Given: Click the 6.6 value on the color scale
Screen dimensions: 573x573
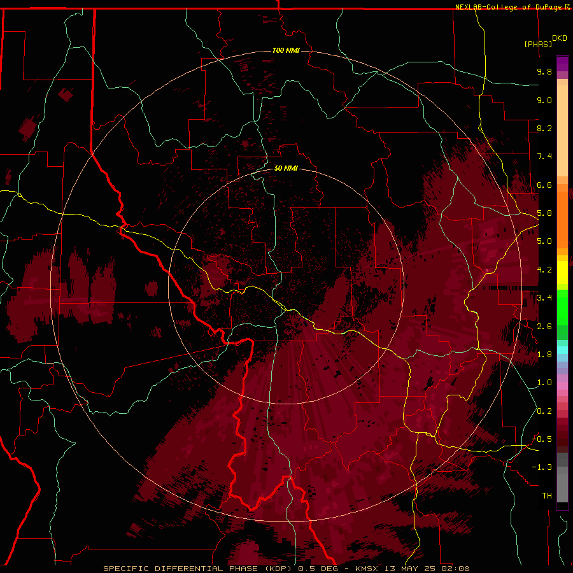Looking at the screenshot, I should [544, 185].
